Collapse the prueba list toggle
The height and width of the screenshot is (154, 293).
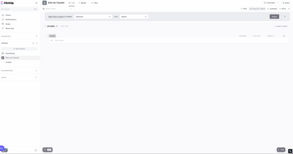[45, 26]
